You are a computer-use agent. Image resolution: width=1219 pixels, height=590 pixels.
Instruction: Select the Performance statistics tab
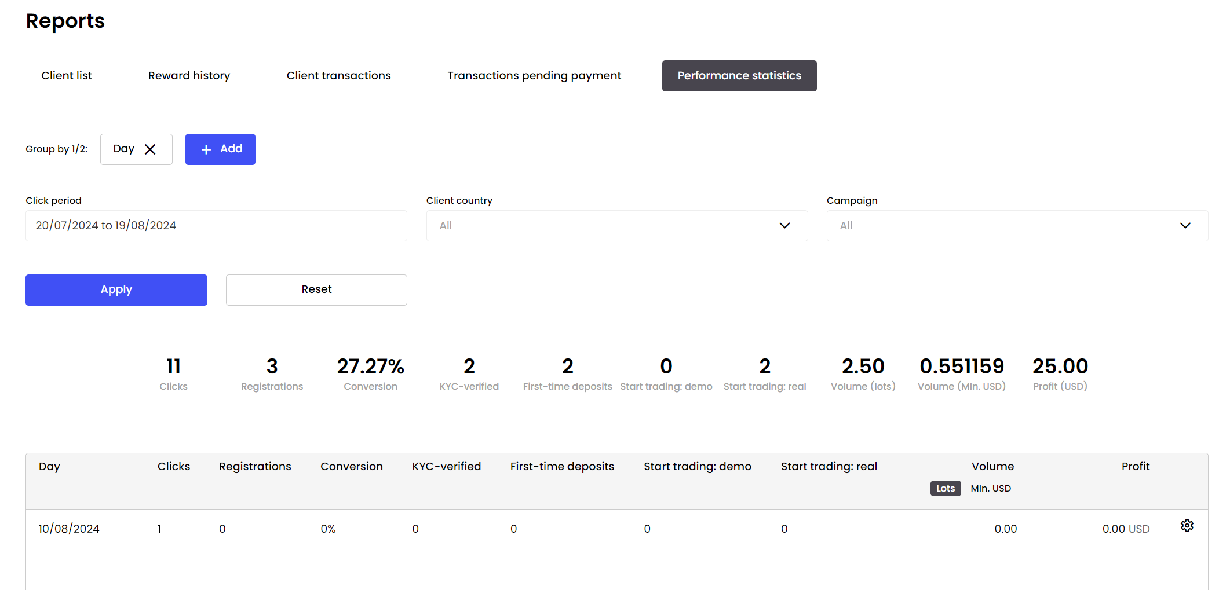pos(739,76)
